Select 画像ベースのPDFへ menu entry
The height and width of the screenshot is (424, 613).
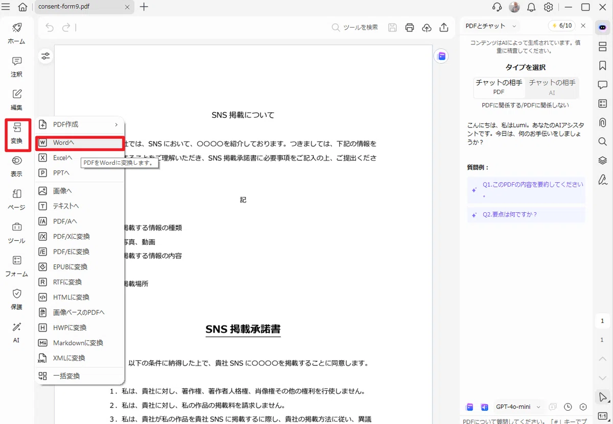(x=79, y=312)
